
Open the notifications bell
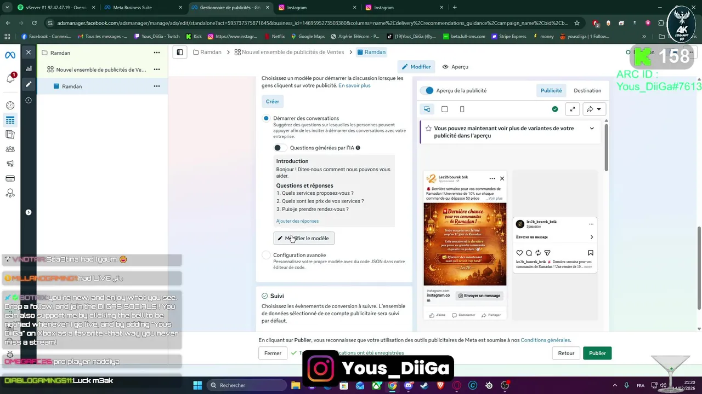click(10, 78)
